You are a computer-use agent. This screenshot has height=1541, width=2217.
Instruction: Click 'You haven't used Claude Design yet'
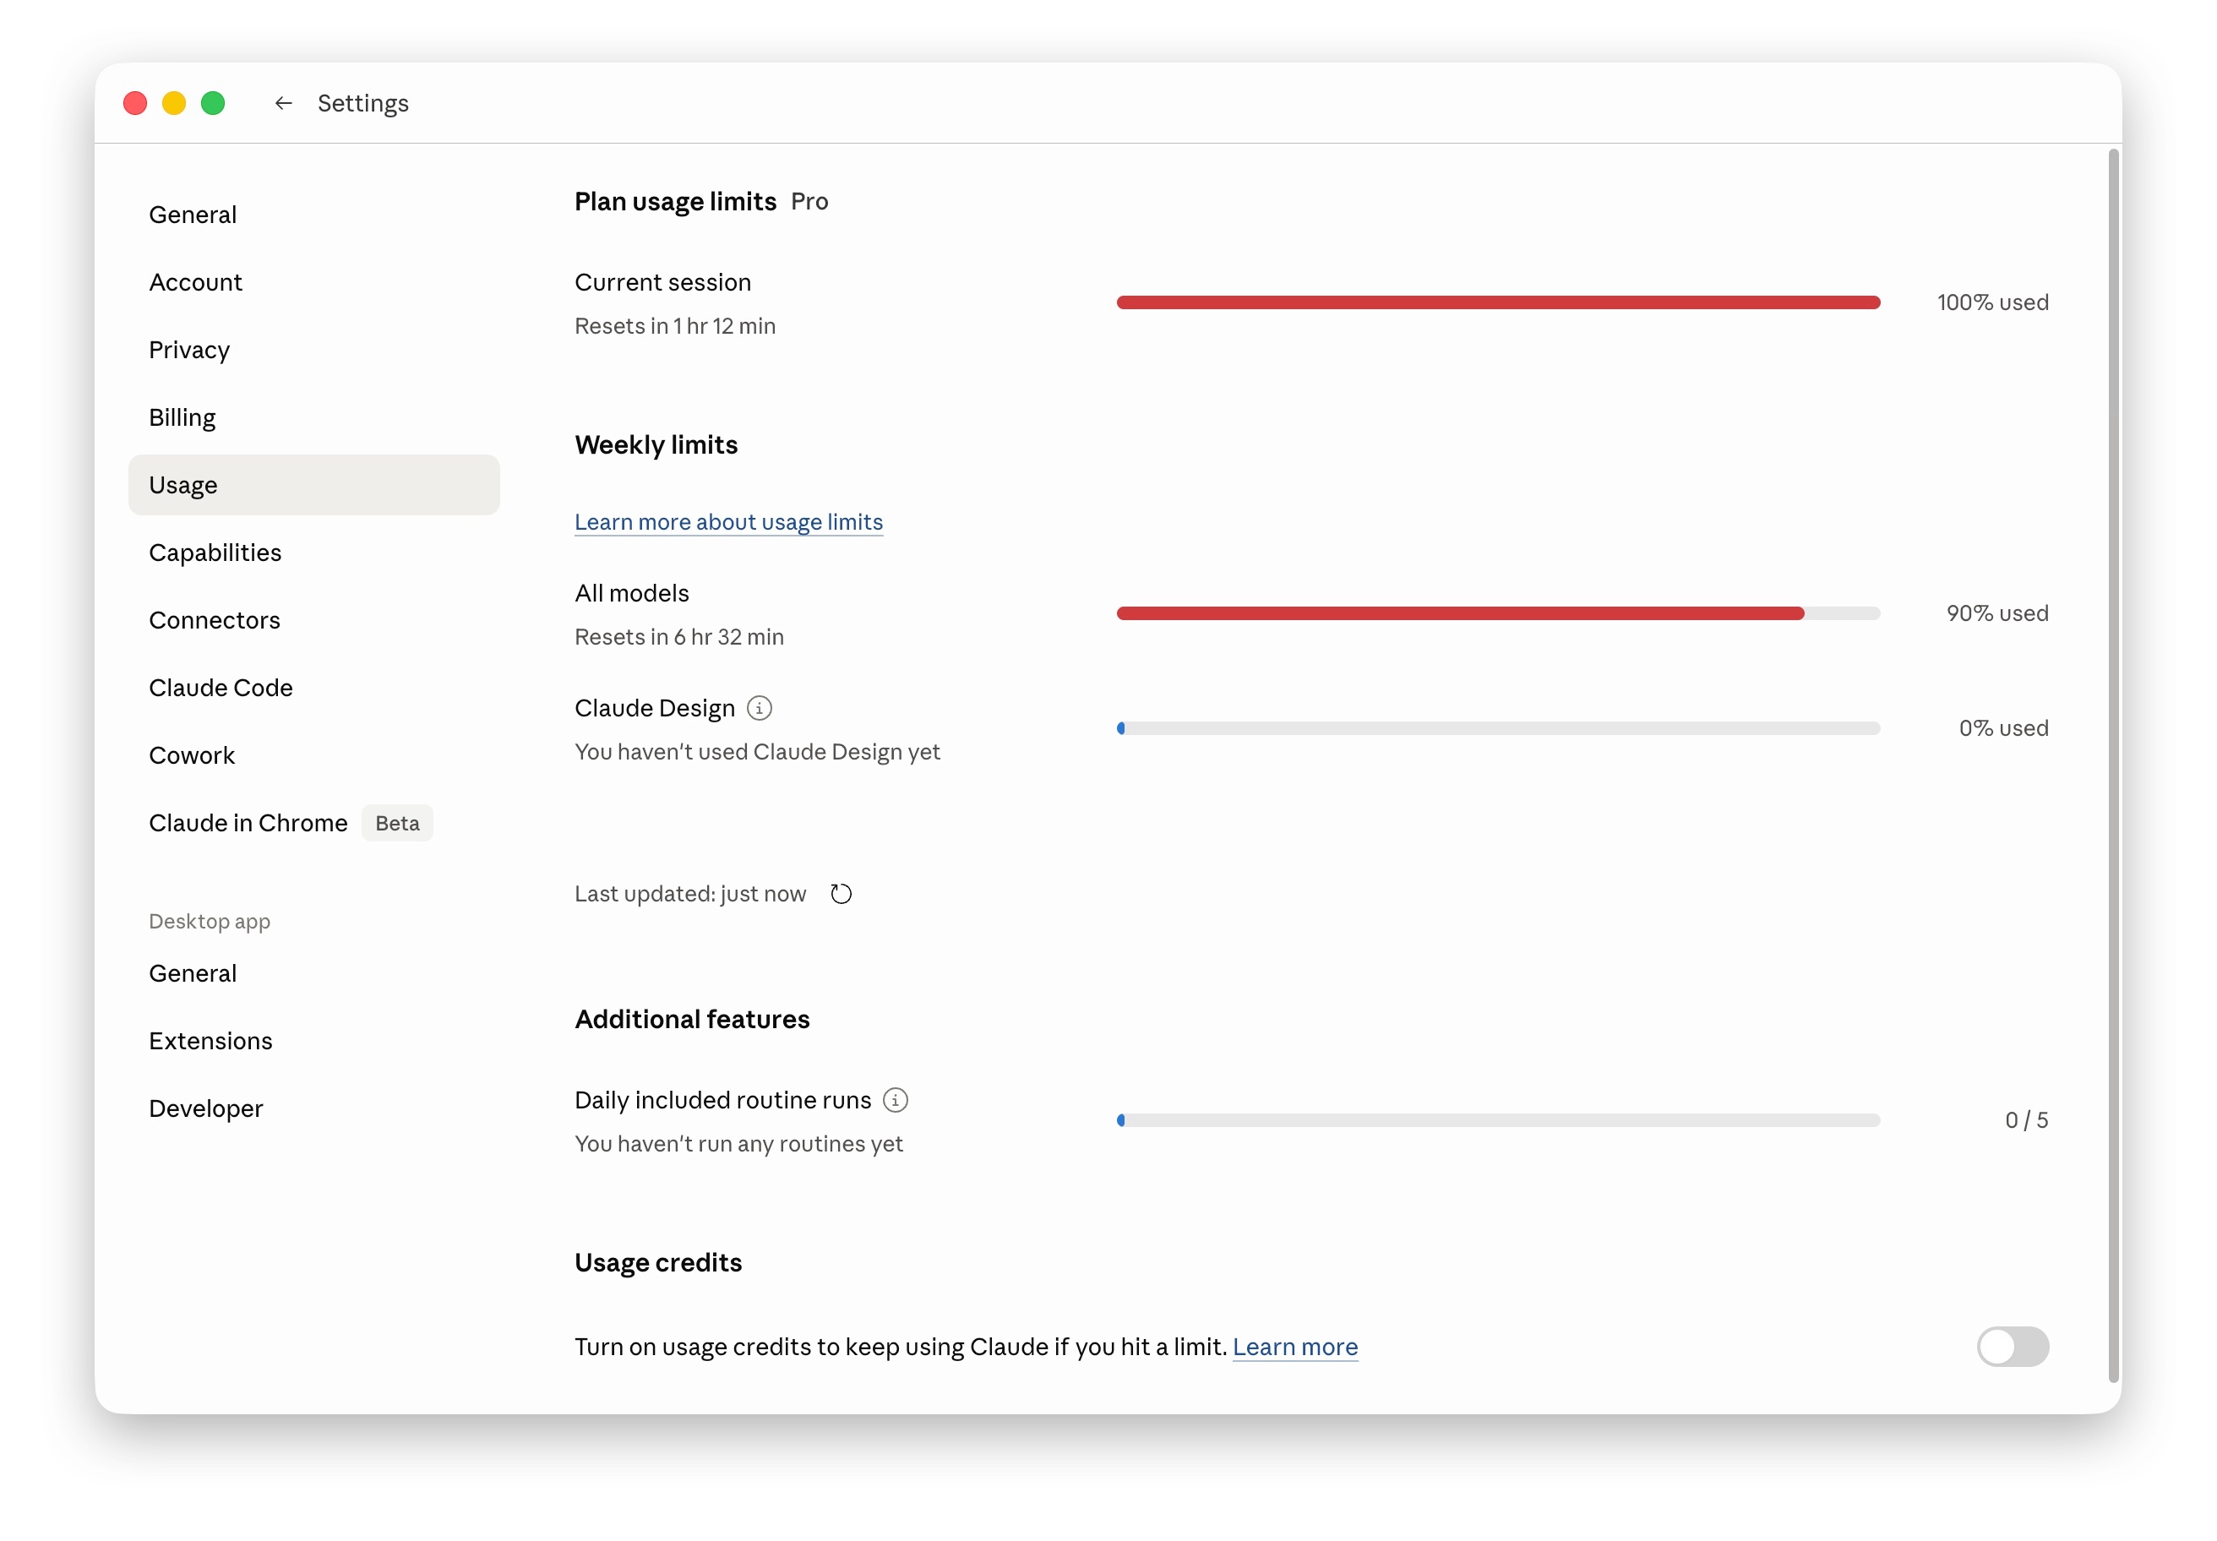coord(757,752)
